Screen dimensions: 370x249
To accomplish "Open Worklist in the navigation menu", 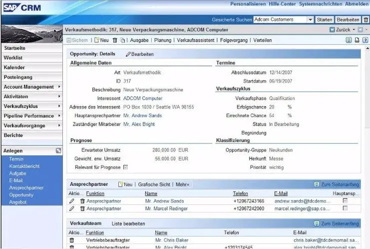I will [x=14, y=58].
